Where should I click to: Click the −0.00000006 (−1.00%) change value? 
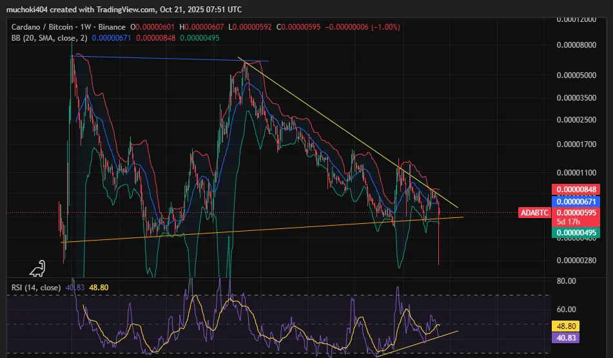[x=362, y=27]
